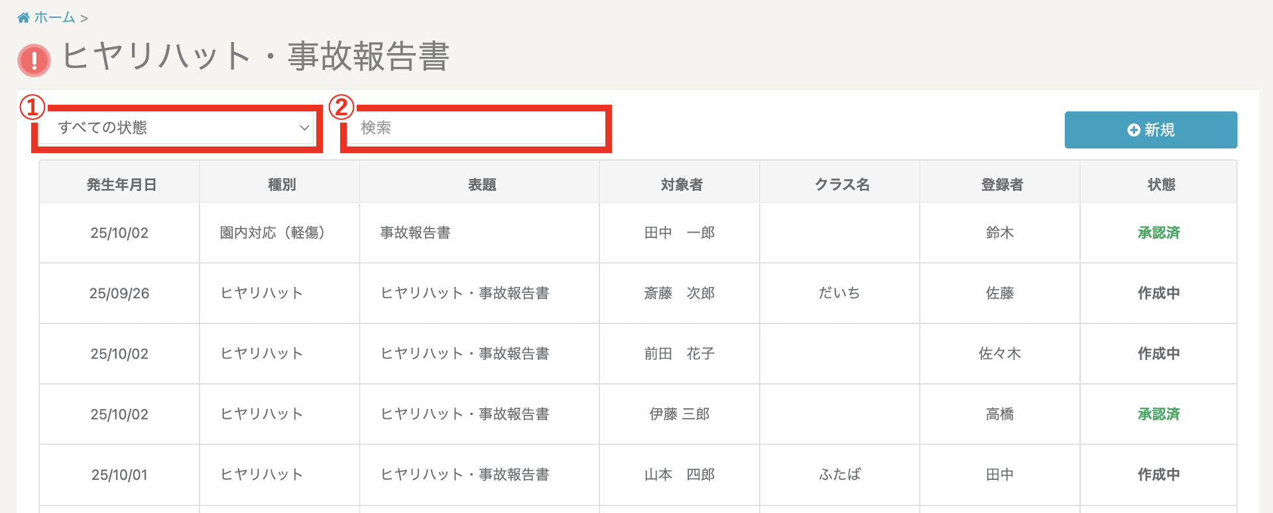Click 作成中 status in 山本 四郎 row
This screenshot has height=513, width=1273.
coord(1158,475)
